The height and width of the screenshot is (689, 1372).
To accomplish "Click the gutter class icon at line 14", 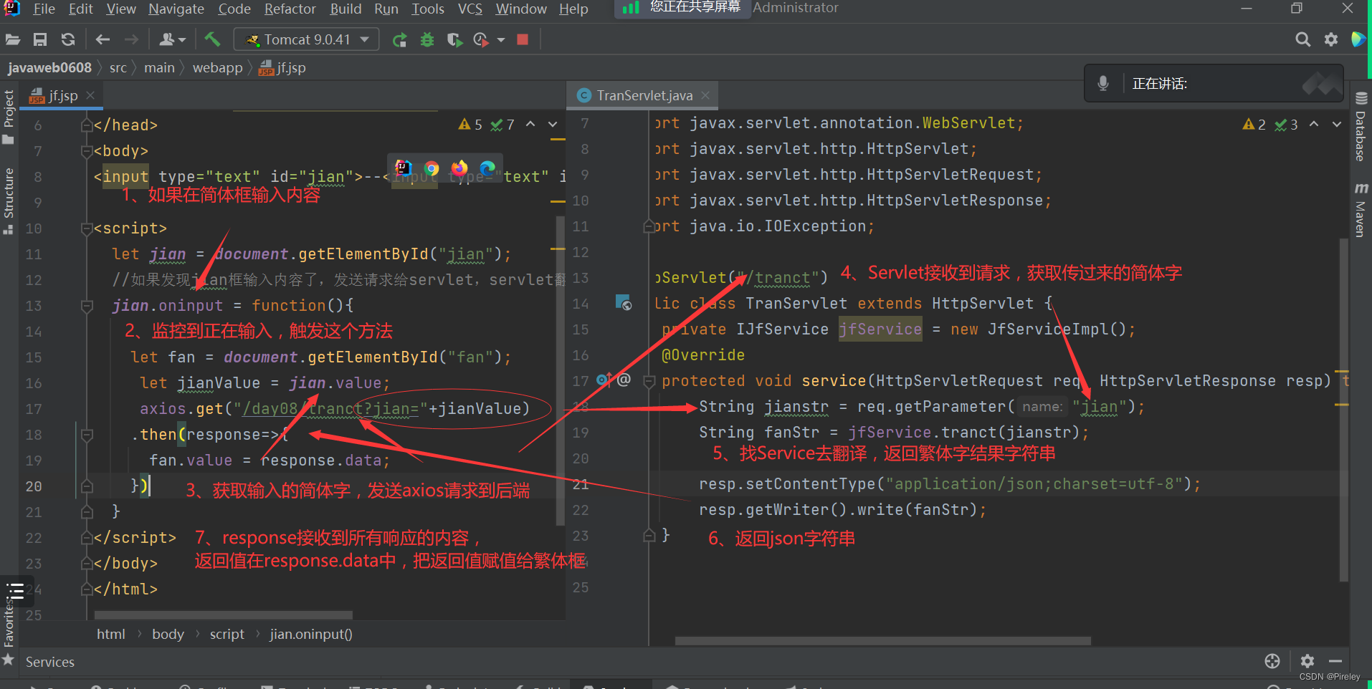I will click(x=623, y=303).
